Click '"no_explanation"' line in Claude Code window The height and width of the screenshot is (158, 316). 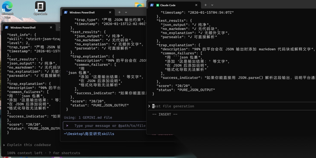pyautogui.click(x=195, y=33)
